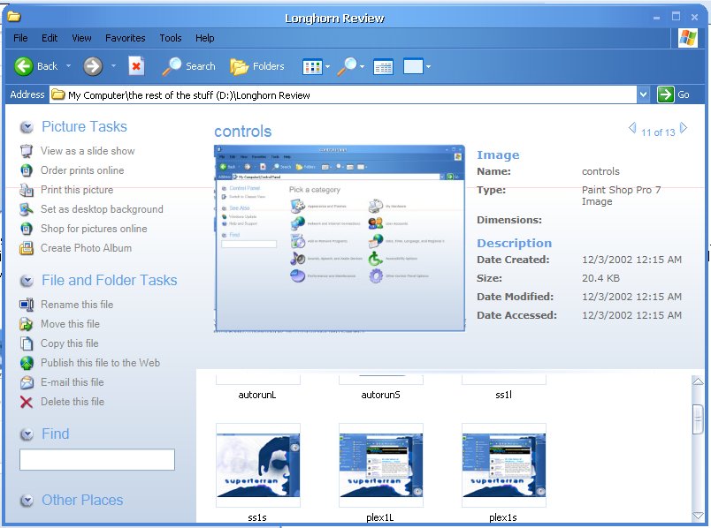
Task: Click the details pane toolbar icon
Action: [383, 67]
